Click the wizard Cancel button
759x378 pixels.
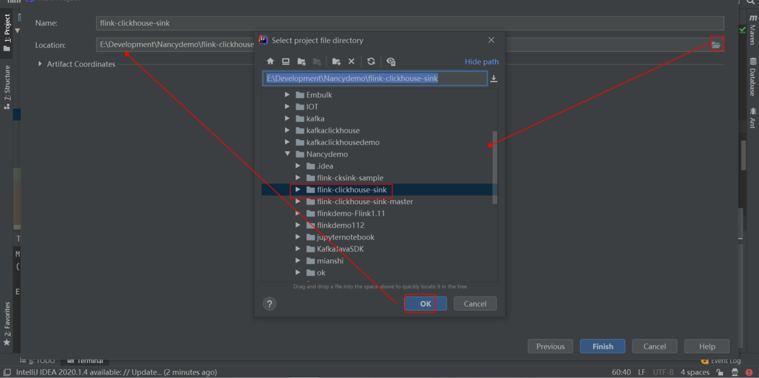tap(655, 346)
